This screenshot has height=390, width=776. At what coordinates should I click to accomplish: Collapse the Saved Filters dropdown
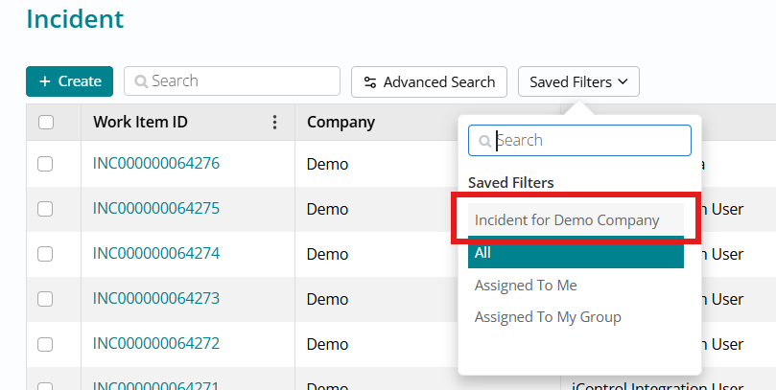click(x=577, y=82)
